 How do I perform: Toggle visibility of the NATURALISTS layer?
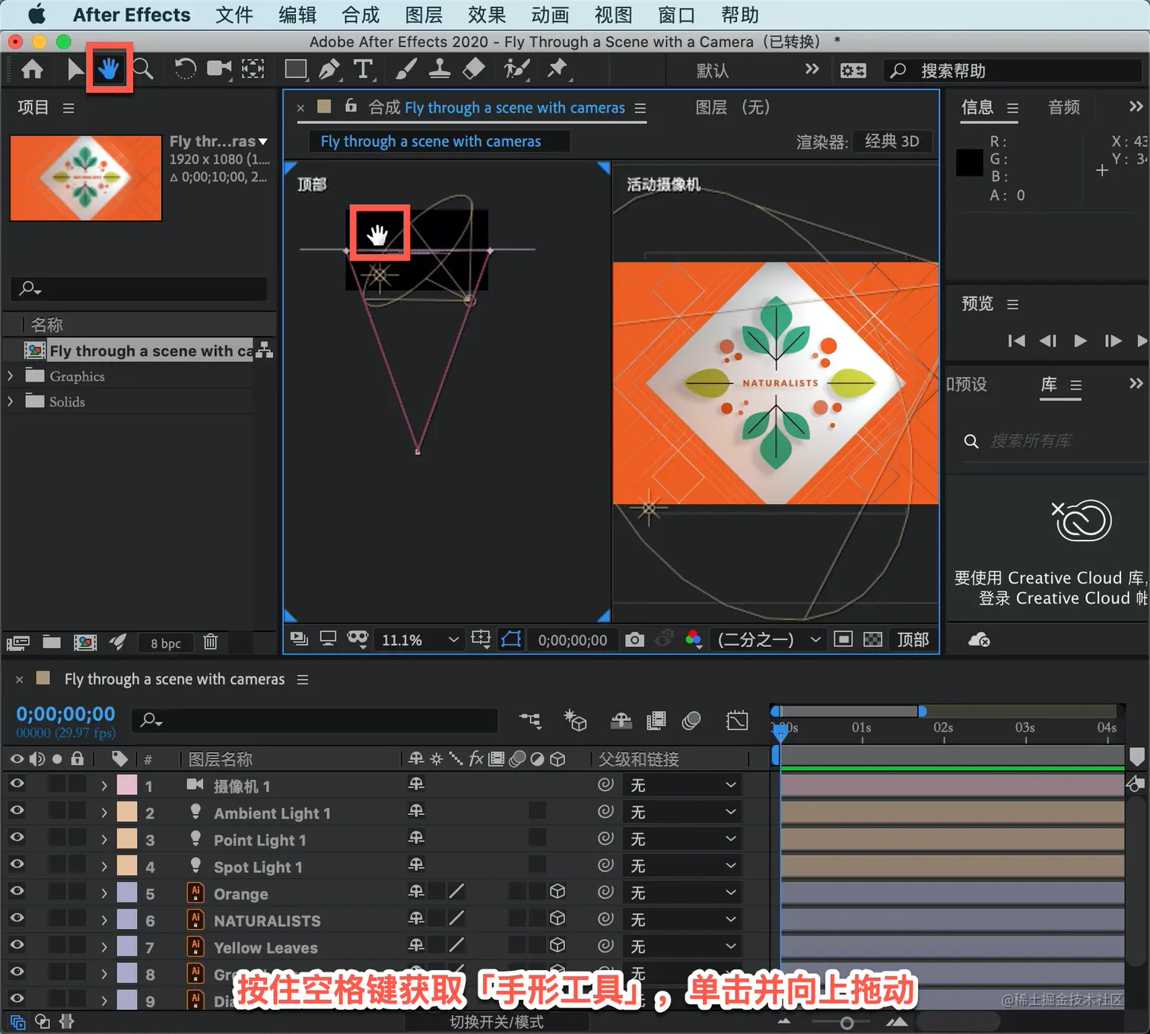(x=17, y=918)
